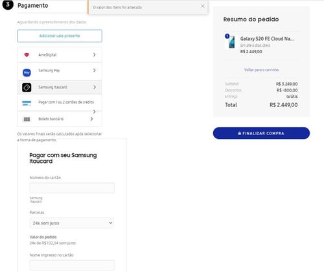The image size is (324, 272).
Task: Click the Descontos R$ -800,00 value
Action: (287, 90)
